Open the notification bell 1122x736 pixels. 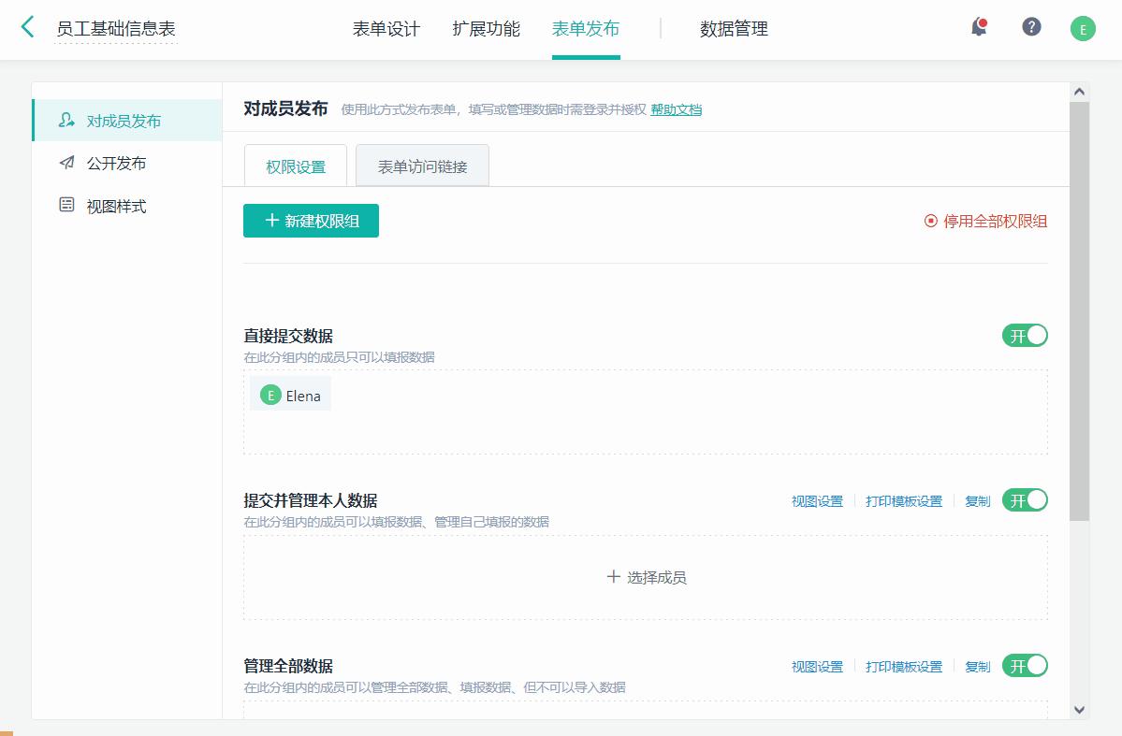pos(979,28)
